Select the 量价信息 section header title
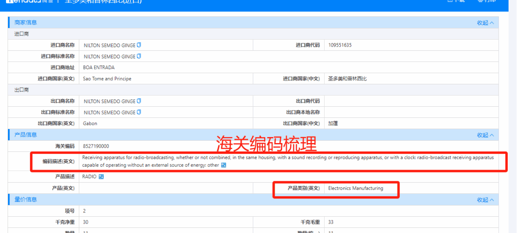Screen dimensions: 517x233 [26, 199]
